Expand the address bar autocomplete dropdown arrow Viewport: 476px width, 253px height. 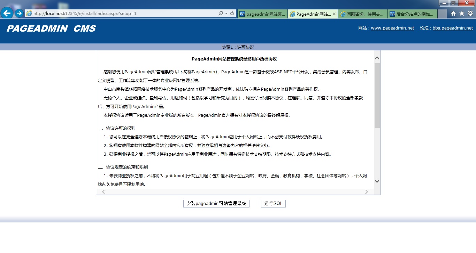(227, 14)
